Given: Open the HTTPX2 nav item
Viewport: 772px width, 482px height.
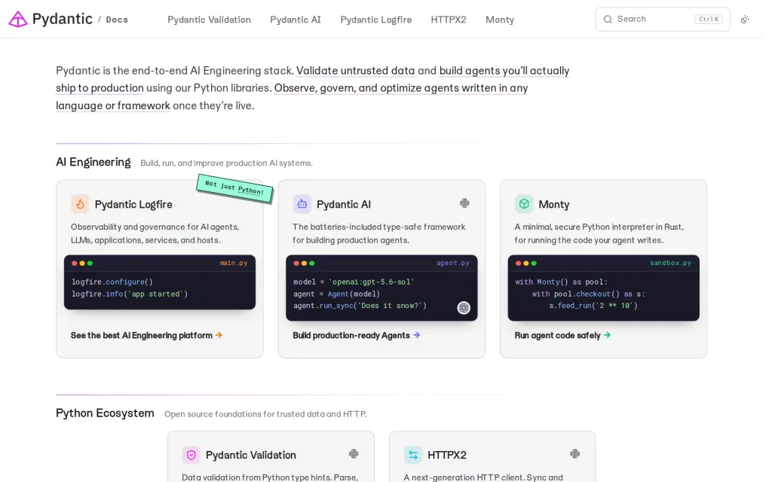Looking at the screenshot, I should [x=448, y=20].
